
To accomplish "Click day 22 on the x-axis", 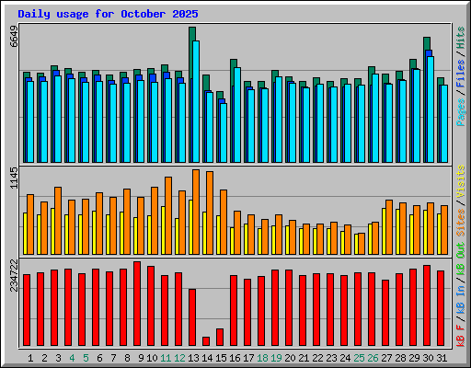I will [x=317, y=358].
